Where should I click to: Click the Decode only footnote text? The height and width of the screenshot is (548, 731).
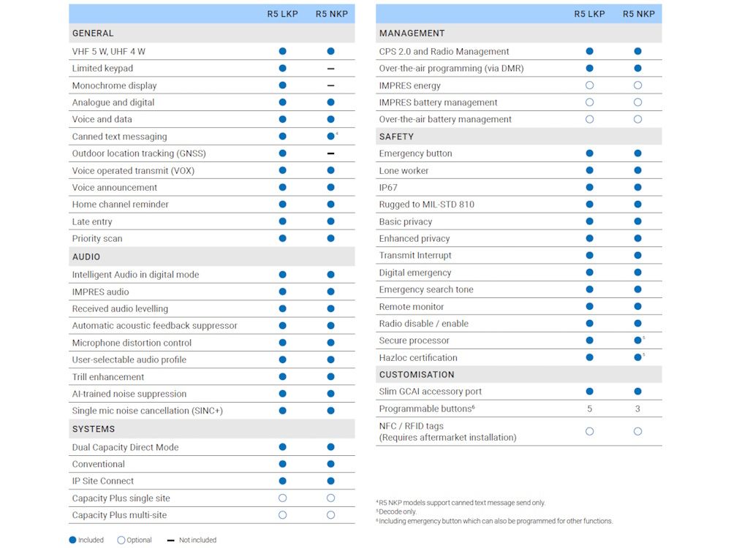(x=396, y=511)
